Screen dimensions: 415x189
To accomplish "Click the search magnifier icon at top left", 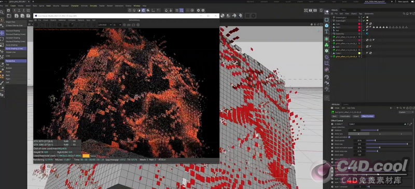I will (2, 12).
